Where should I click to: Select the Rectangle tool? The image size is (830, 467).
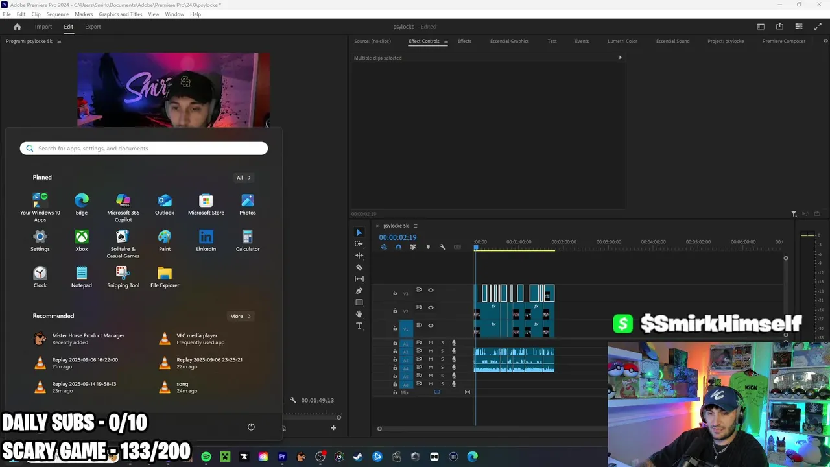pos(359,302)
